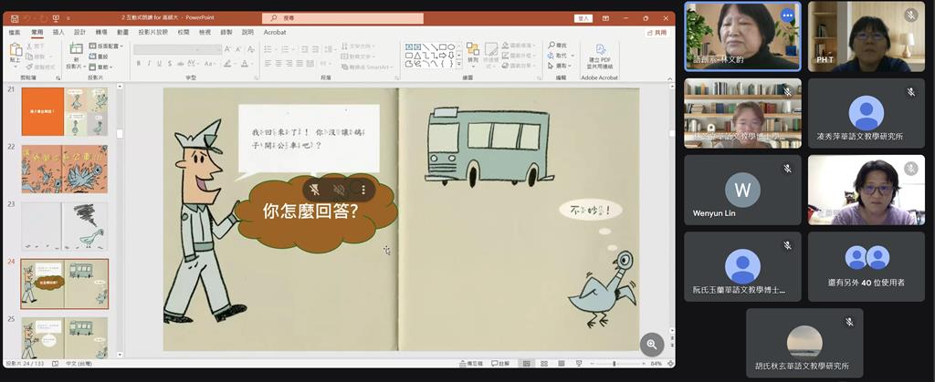Viewport: 935px width, 382px height.
Task: Toggle Underline formatting
Action: (159, 63)
